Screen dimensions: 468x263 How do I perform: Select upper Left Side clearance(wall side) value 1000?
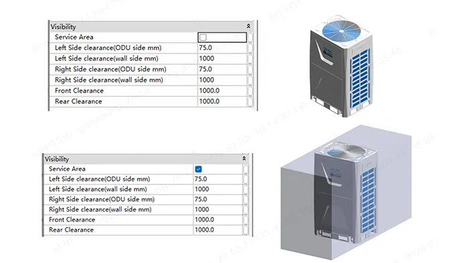click(x=222, y=59)
